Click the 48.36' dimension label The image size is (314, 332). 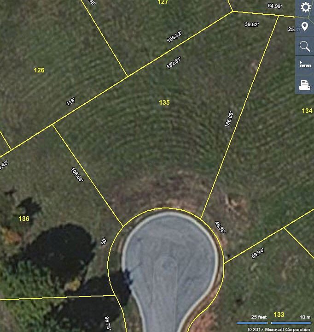pyautogui.click(x=220, y=227)
